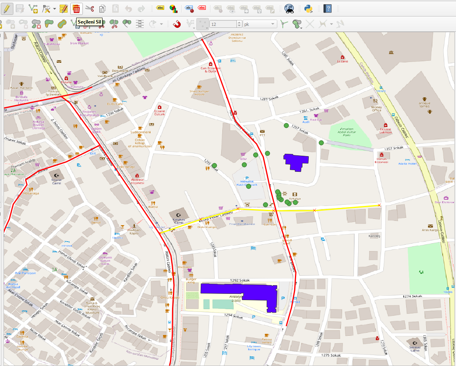Select the Split Parts tool
Viewport: 456px width, 366px height.
(x=114, y=24)
